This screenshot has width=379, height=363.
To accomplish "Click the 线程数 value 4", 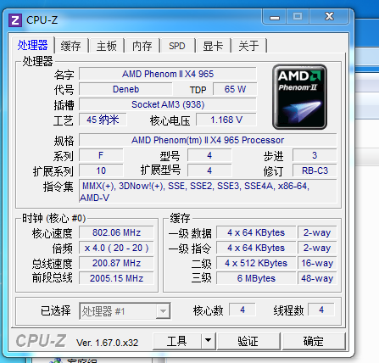I will point(321,310).
